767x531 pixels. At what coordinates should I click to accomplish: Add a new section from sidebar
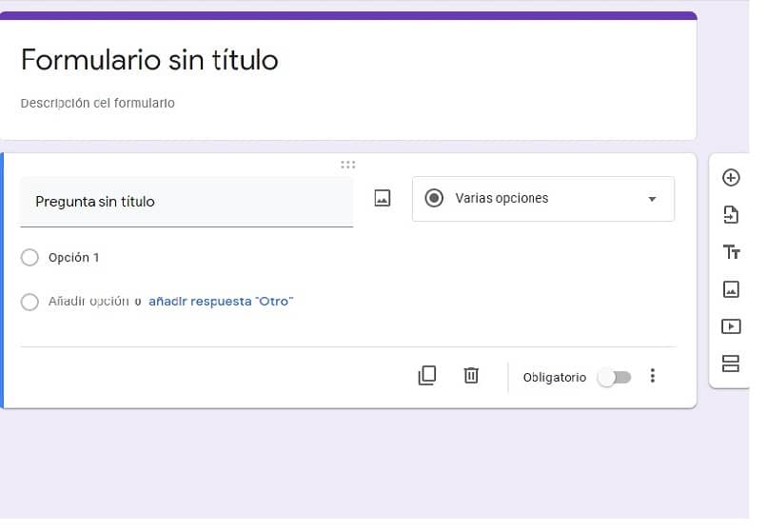point(731,364)
